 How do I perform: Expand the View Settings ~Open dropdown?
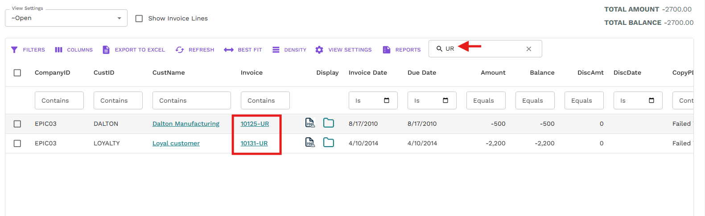119,18
